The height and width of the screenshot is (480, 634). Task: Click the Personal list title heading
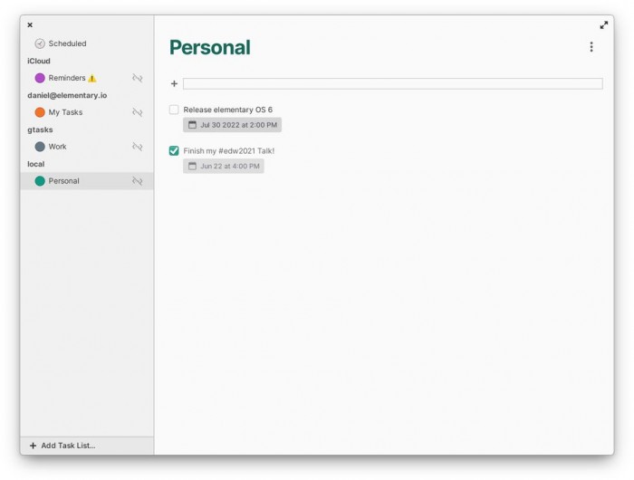click(210, 47)
